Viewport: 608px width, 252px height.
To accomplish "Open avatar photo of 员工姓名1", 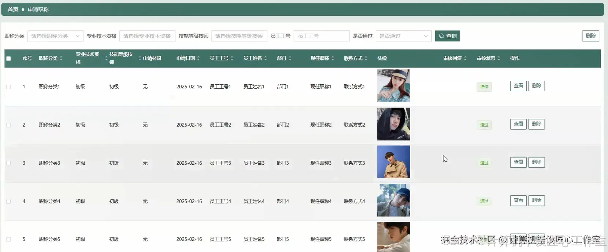I will pos(394,86).
